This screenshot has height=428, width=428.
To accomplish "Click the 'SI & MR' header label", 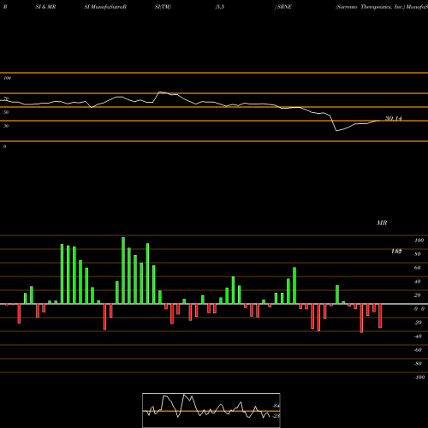I will pos(45,7).
